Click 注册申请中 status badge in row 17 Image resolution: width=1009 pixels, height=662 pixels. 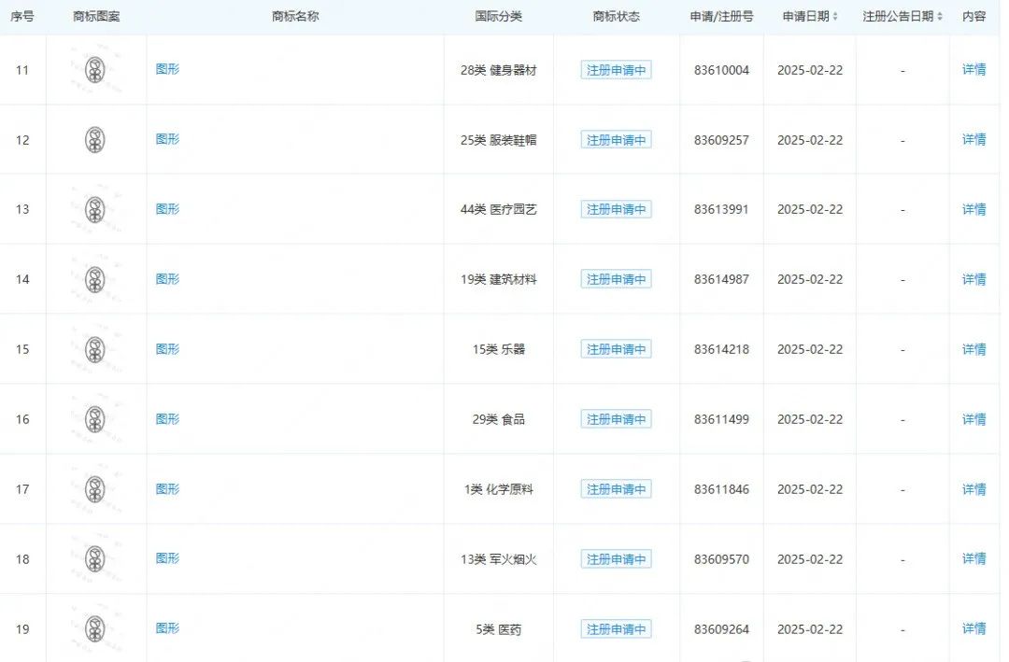click(616, 489)
